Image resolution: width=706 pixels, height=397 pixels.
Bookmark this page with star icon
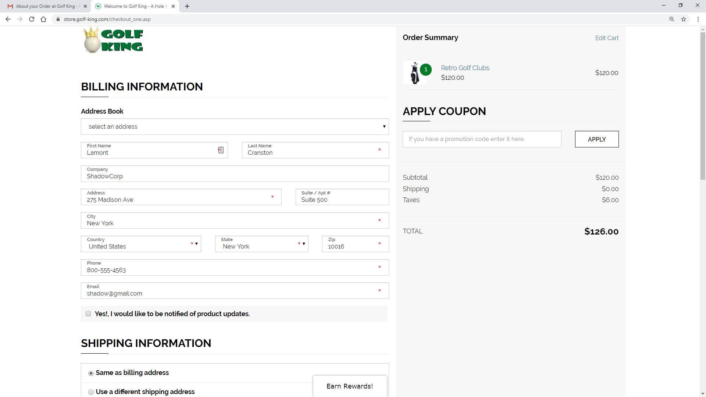(x=684, y=19)
